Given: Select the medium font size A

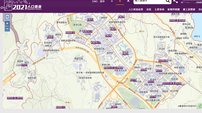Looking at the screenshot, I should [x=120, y=1].
